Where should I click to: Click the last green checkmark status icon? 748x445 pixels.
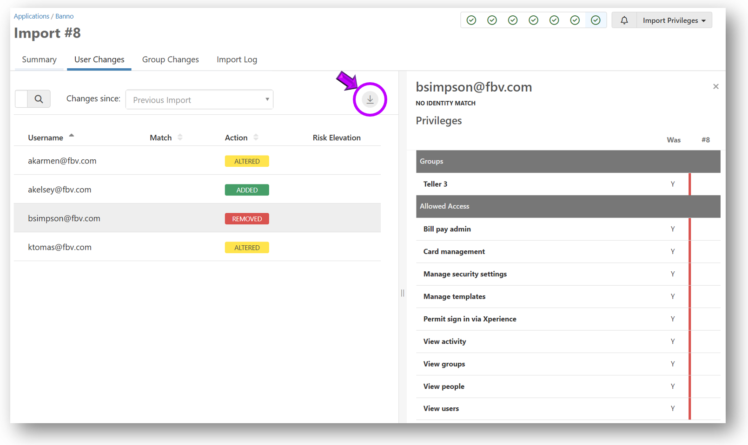(x=596, y=20)
